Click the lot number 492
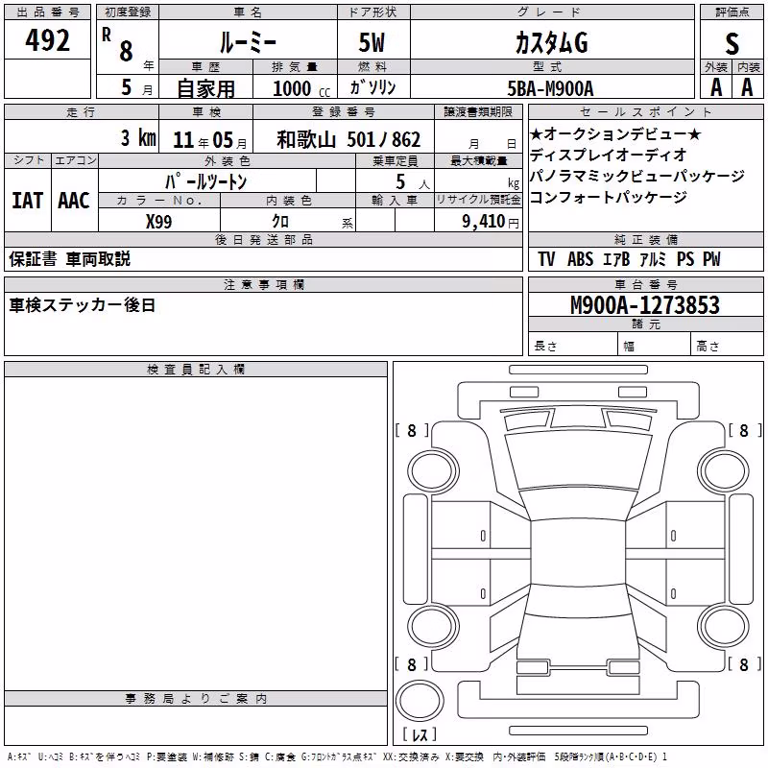Screen dimensions: 768x768 click(x=47, y=39)
